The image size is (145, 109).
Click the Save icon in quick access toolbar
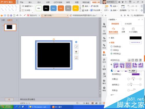coord(5,15)
